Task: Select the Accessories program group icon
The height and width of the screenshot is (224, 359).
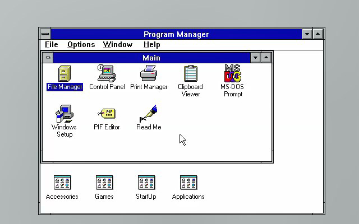Action: (x=62, y=183)
